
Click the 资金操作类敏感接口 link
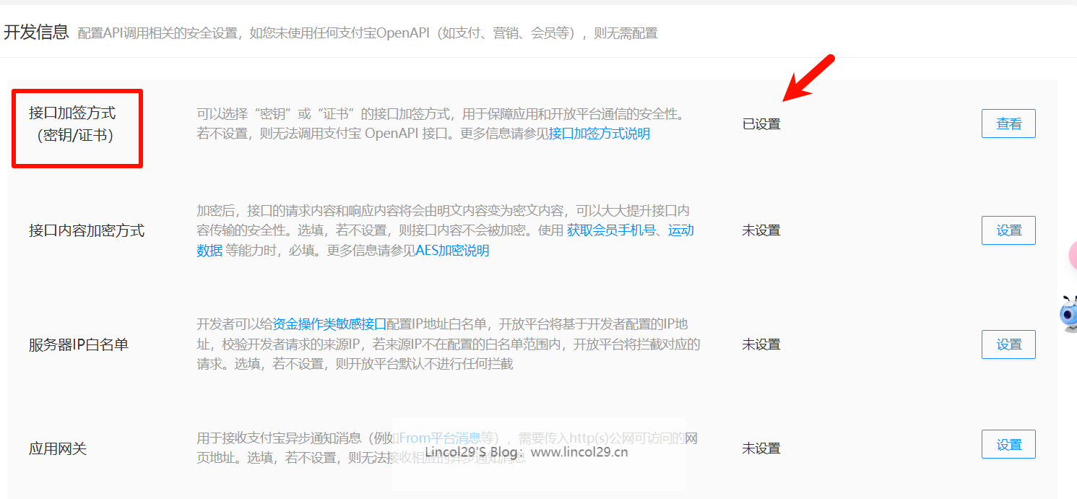pos(329,324)
